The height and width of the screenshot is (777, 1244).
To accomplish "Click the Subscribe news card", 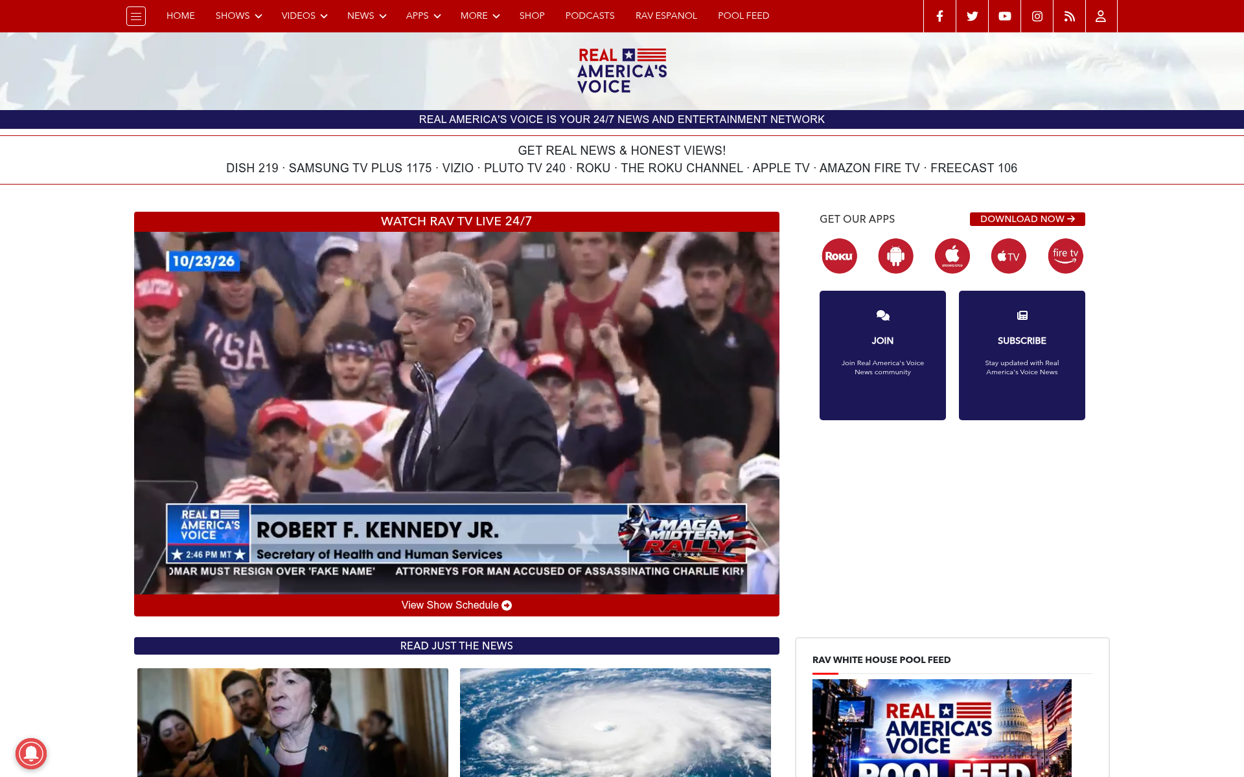I will click(x=1022, y=355).
